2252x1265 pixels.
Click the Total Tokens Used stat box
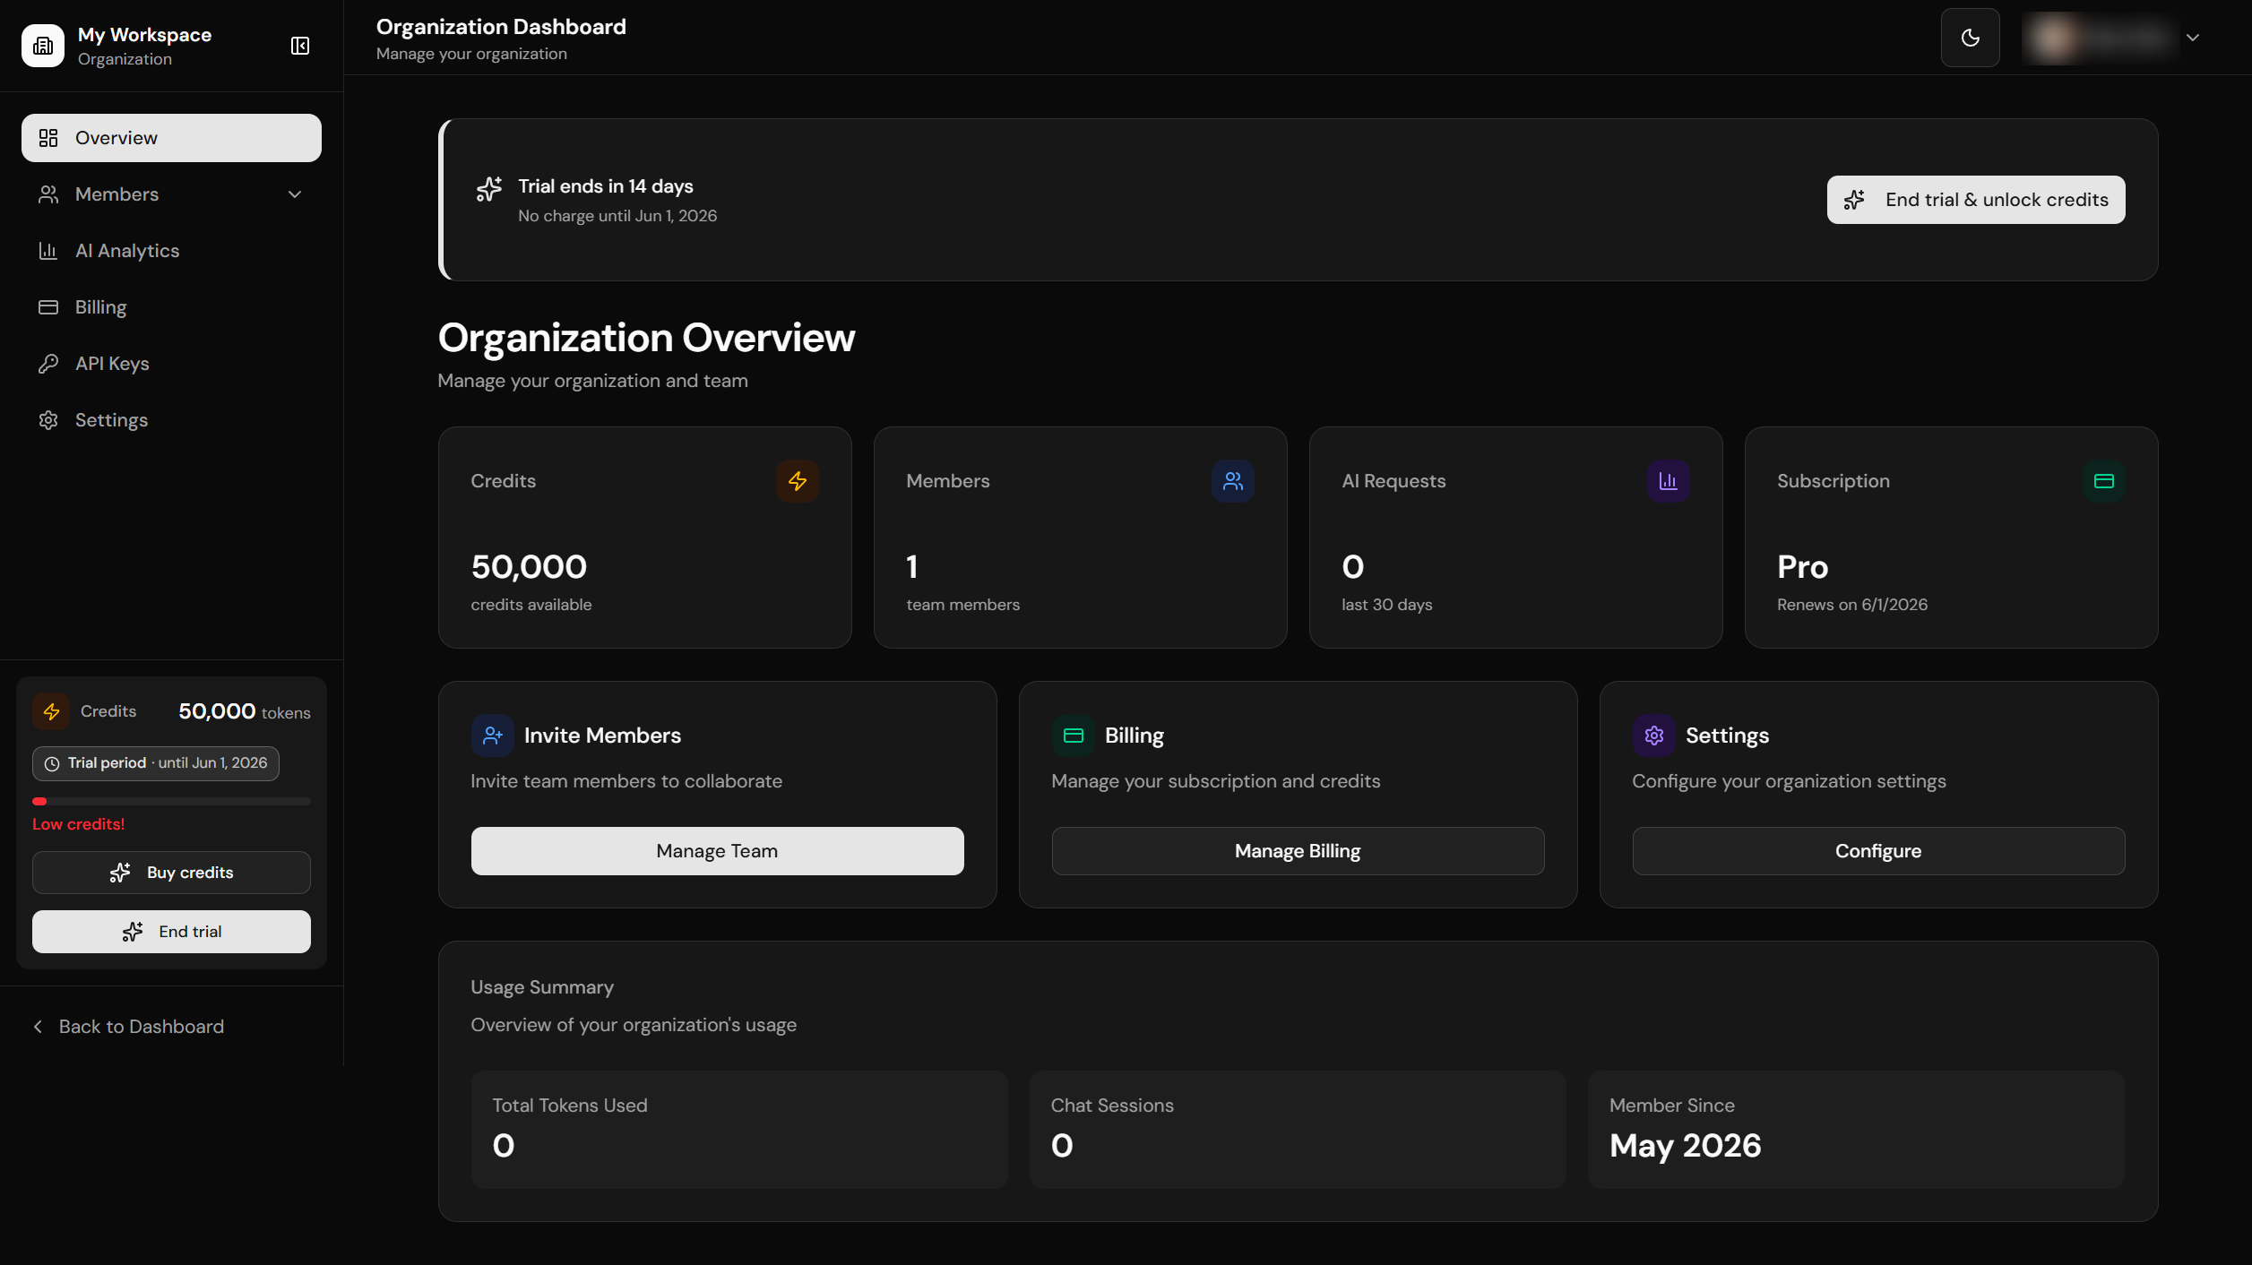point(739,1130)
